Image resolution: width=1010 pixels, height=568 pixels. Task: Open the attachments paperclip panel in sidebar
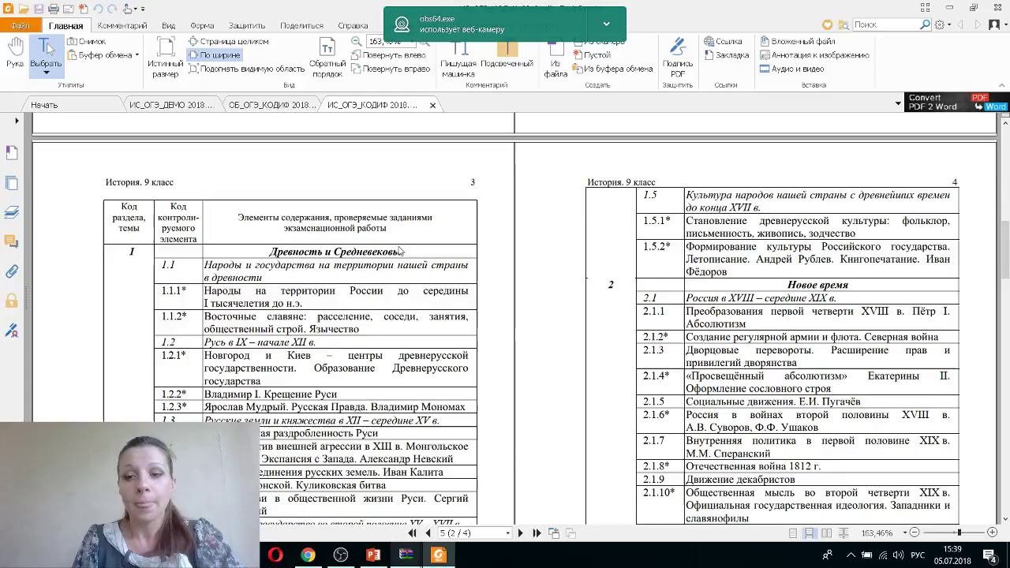coord(12,271)
